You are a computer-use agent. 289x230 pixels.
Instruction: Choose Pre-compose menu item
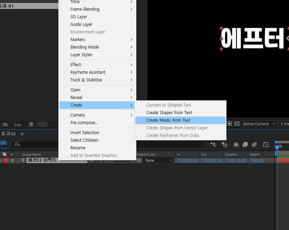[x=98, y=123]
